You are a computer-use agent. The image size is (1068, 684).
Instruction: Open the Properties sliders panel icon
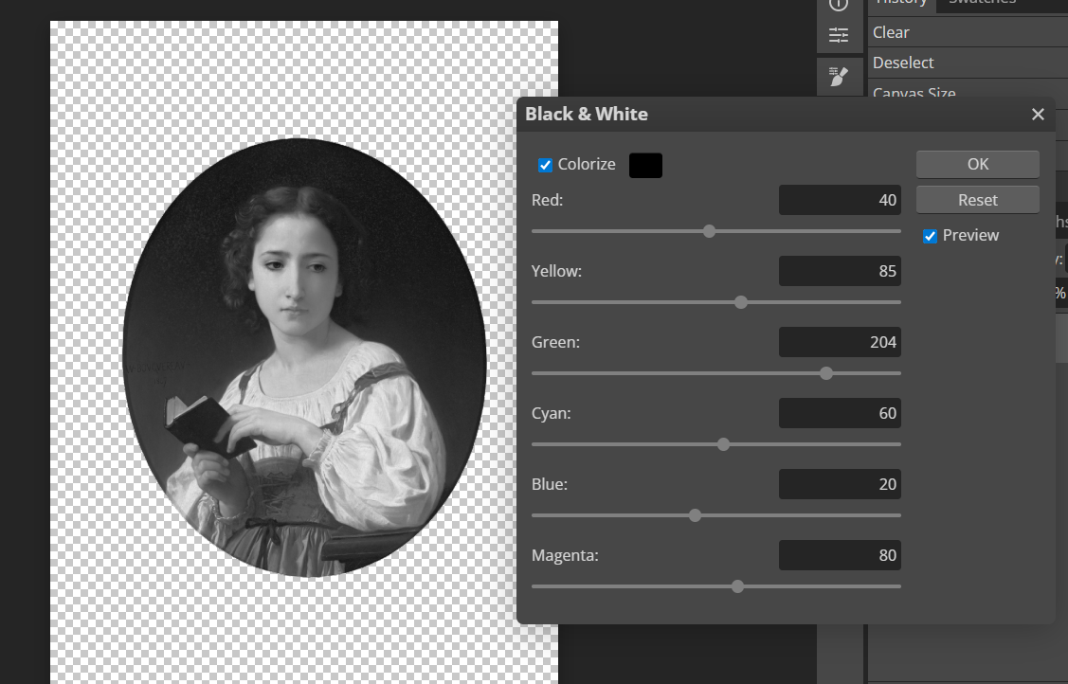tap(839, 36)
